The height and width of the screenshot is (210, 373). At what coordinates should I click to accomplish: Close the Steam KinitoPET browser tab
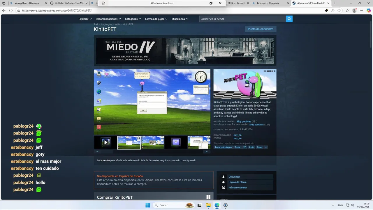point(329,3)
